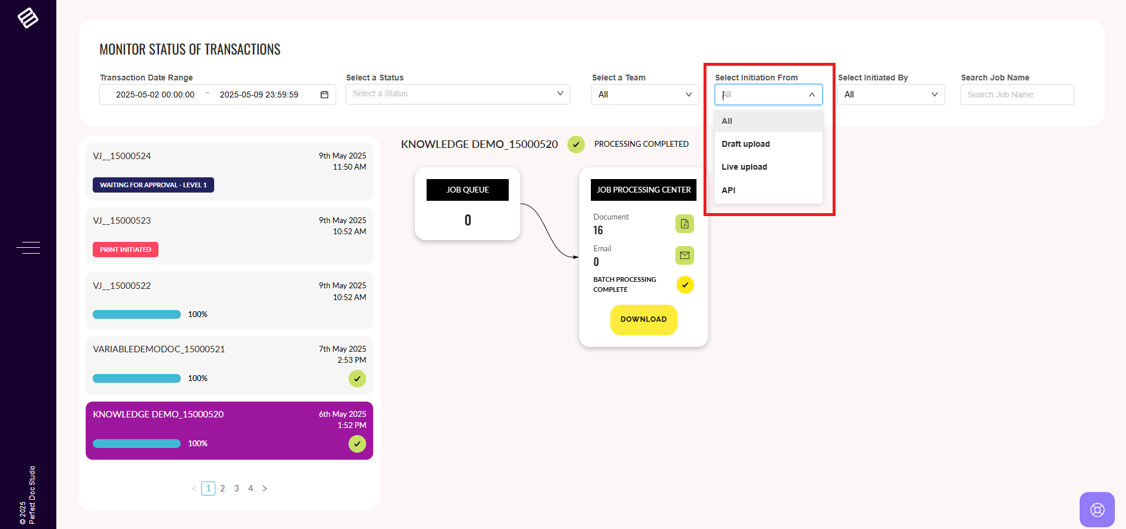Screen dimensions: 1126x529
Task: Open the Select a Team dropdown
Action: (x=645, y=95)
